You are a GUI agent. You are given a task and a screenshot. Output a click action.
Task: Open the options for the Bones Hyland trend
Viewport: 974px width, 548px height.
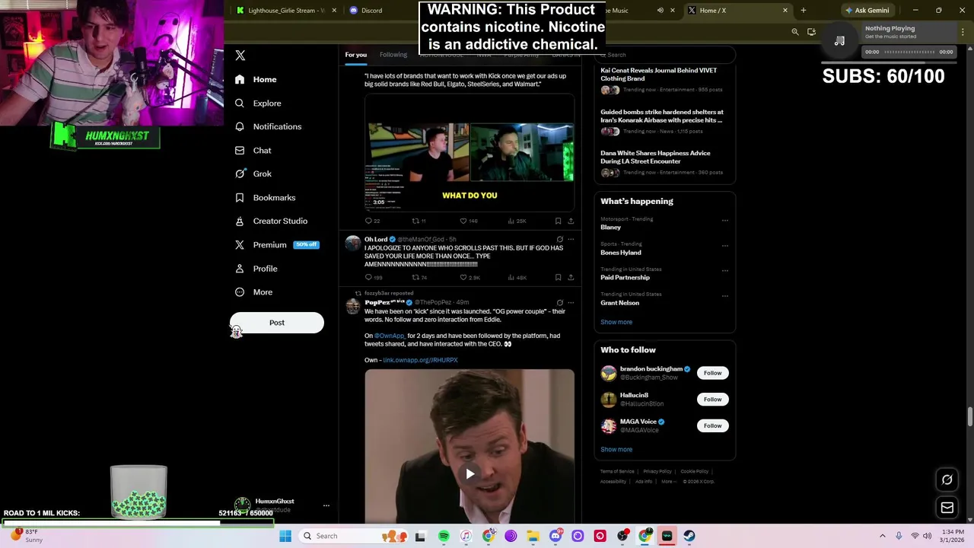pyautogui.click(x=724, y=246)
